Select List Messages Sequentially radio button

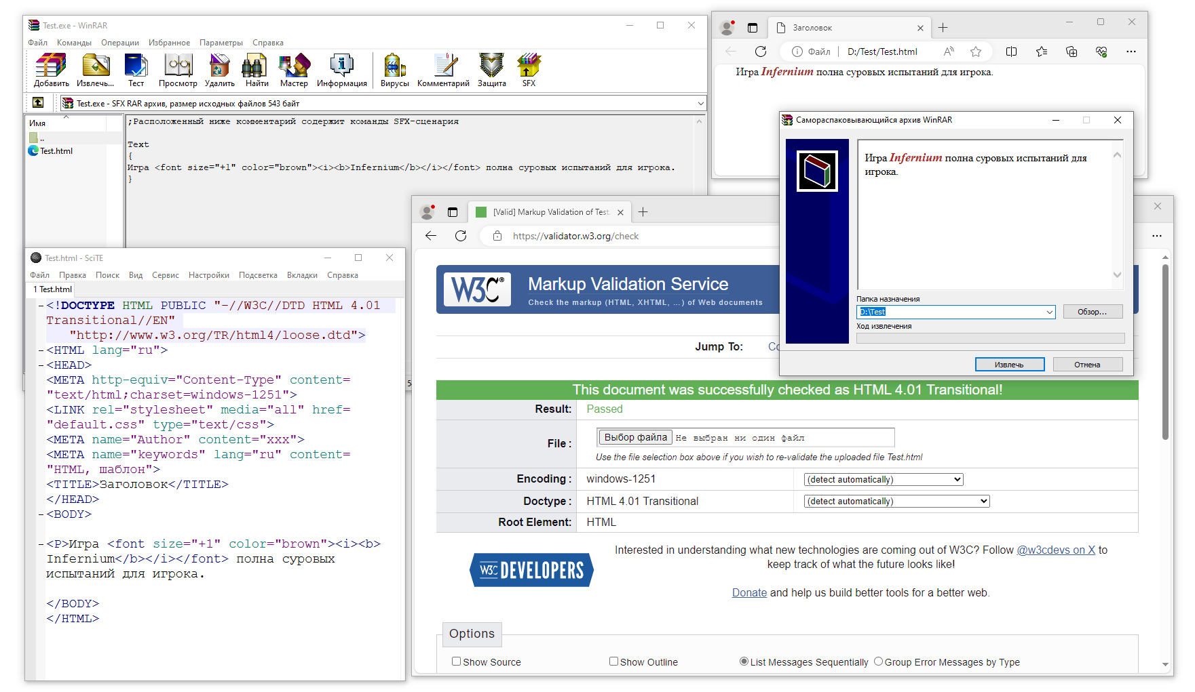tap(744, 662)
